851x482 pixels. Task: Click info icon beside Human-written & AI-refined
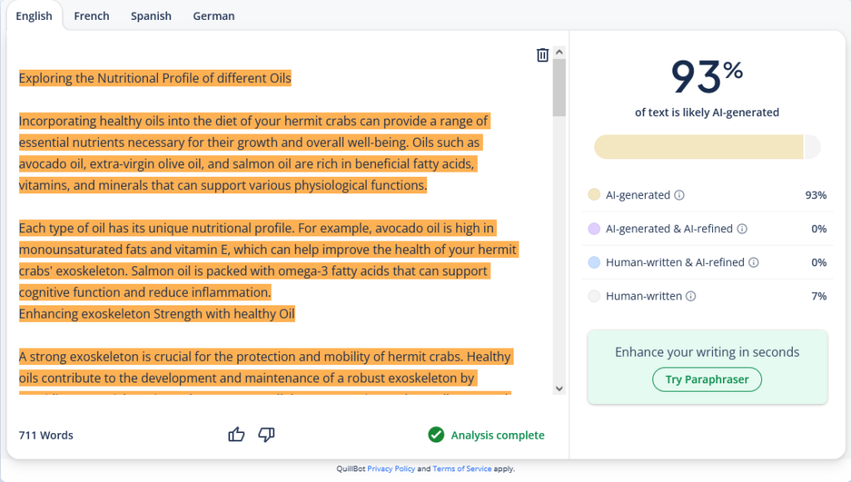(754, 263)
